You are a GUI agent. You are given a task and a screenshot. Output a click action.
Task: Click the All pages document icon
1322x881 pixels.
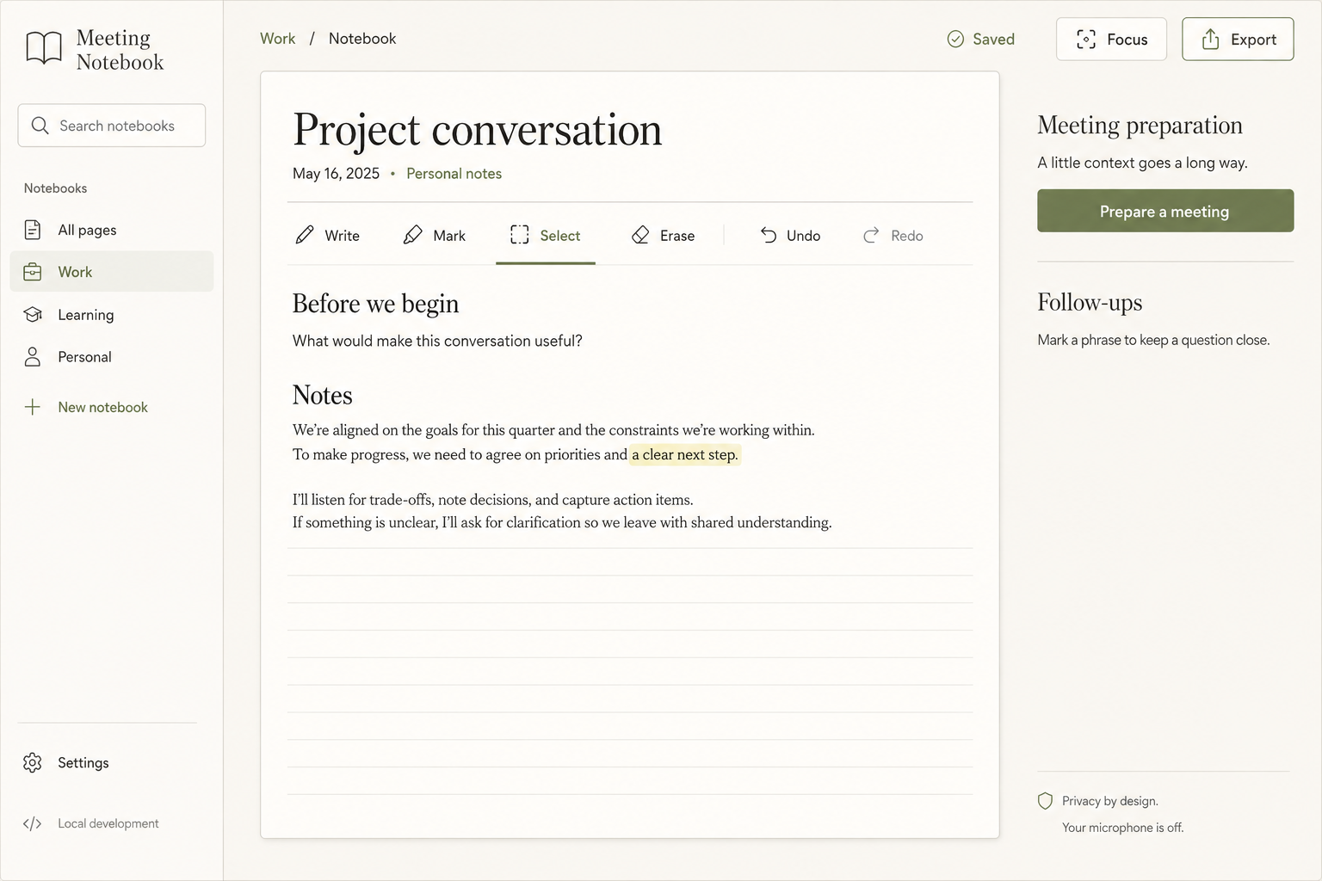(33, 230)
